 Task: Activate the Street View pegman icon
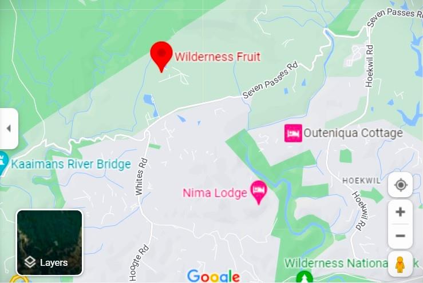pos(400,264)
